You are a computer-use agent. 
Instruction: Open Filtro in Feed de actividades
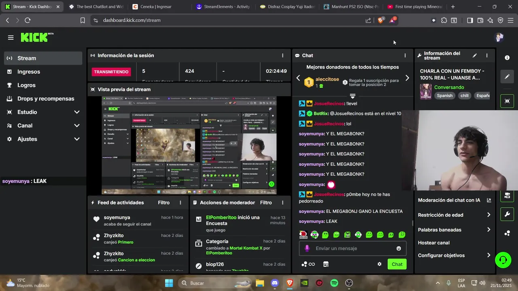(x=163, y=202)
